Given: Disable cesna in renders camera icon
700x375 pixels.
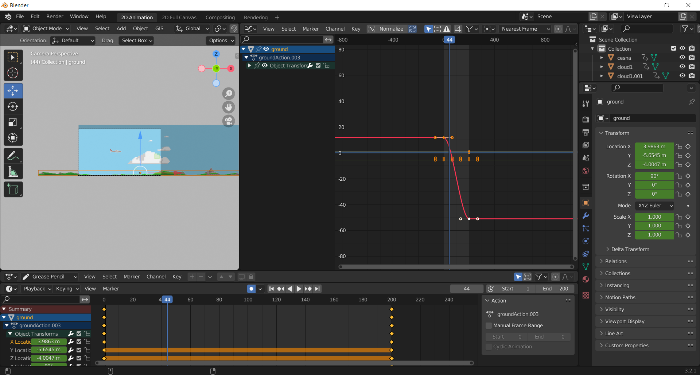Looking at the screenshot, I should coord(692,58).
